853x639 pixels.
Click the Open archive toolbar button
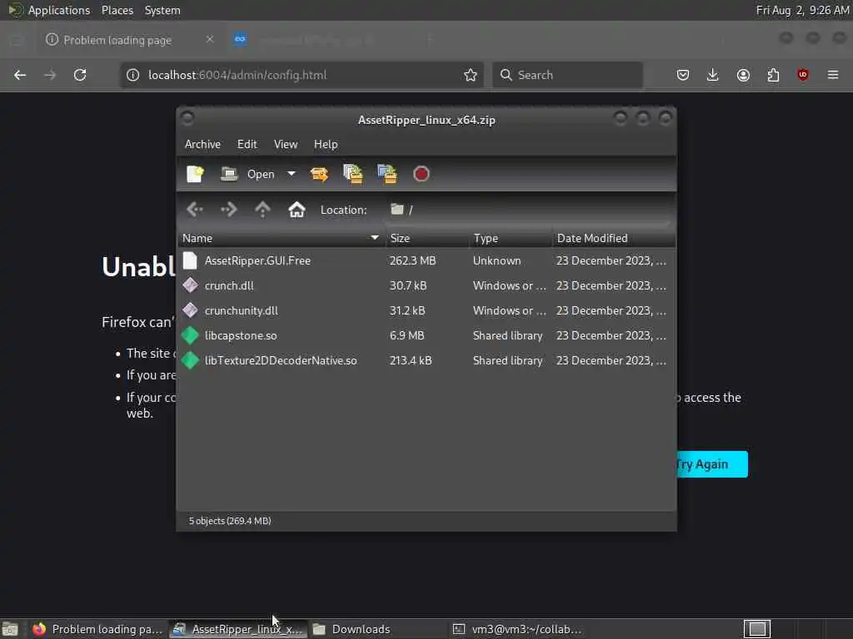coord(247,174)
